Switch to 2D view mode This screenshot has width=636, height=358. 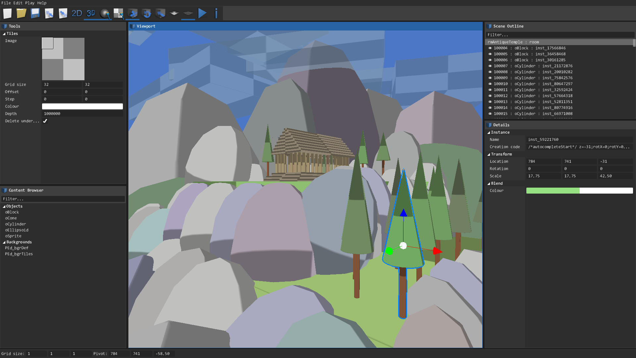pos(77,13)
